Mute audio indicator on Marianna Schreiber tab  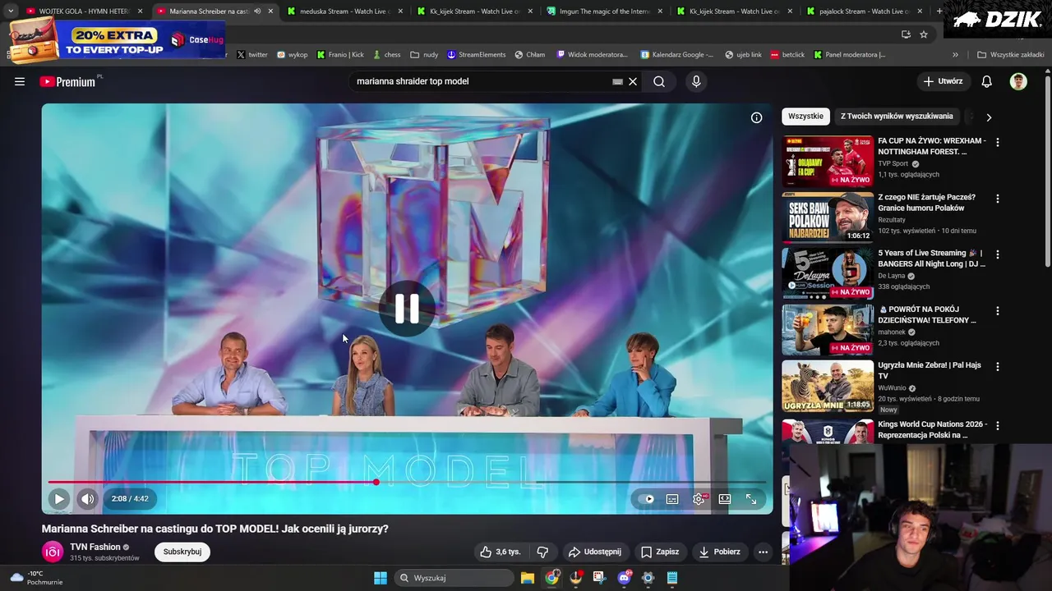[x=257, y=11]
